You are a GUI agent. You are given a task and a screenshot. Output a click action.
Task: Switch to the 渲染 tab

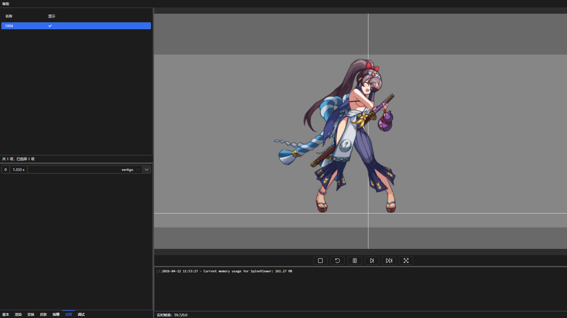coord(18,314)
